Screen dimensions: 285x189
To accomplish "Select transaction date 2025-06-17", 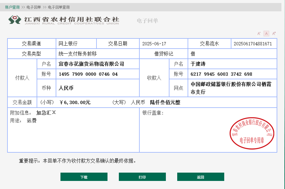I will (154, 44).
